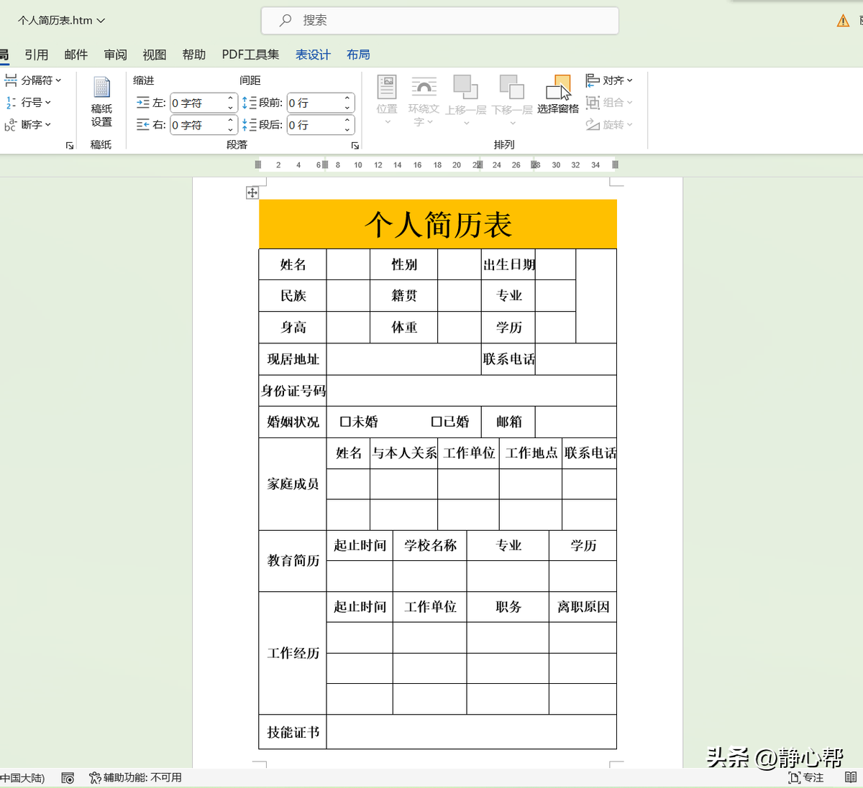Click the 民族 table cell
The image size is (863, 788).
[293, 295]
